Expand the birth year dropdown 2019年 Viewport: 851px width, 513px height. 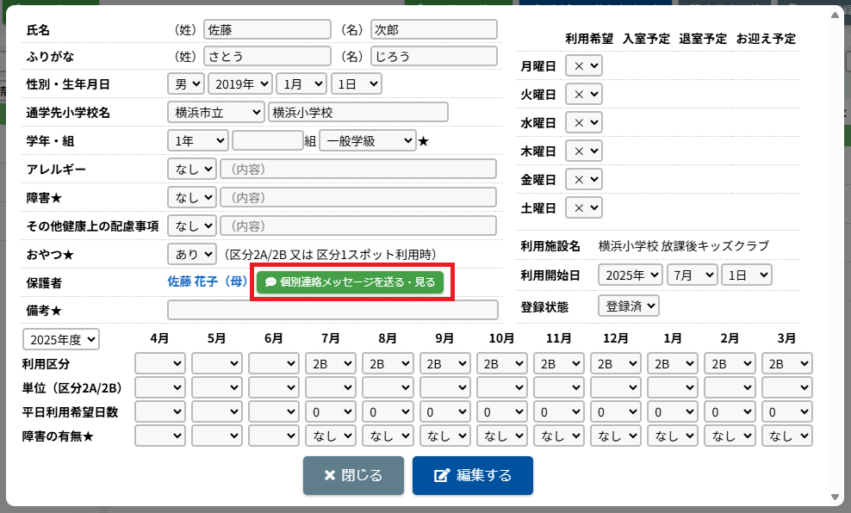tap(240, 84)
